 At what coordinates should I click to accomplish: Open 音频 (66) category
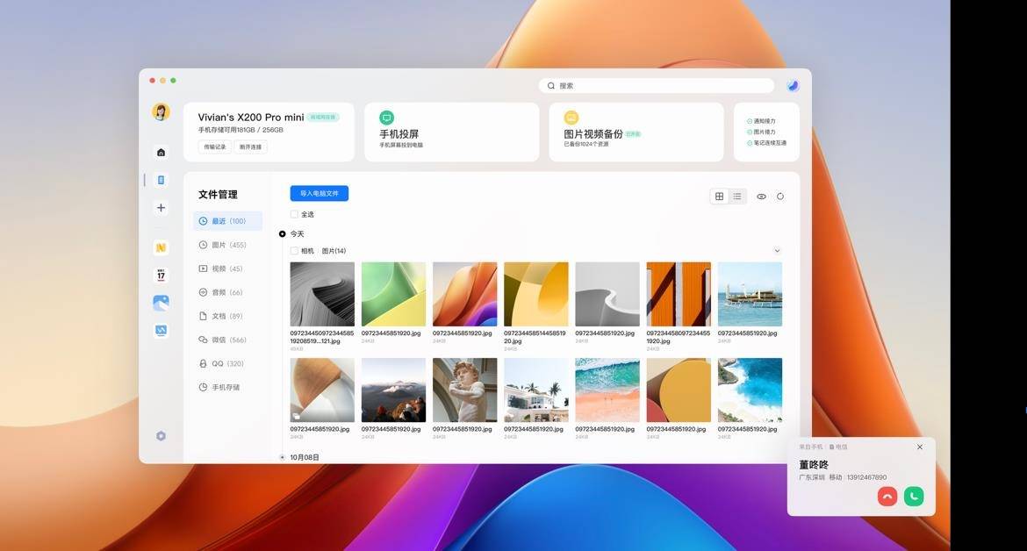228,292
